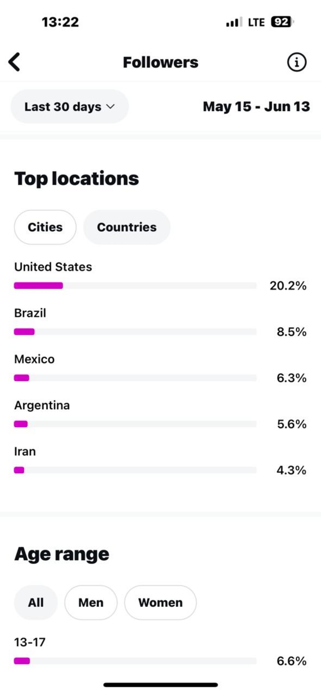Filter age range by Women
The width and height of the screenshot is (321, 694).
pos(160,602)
